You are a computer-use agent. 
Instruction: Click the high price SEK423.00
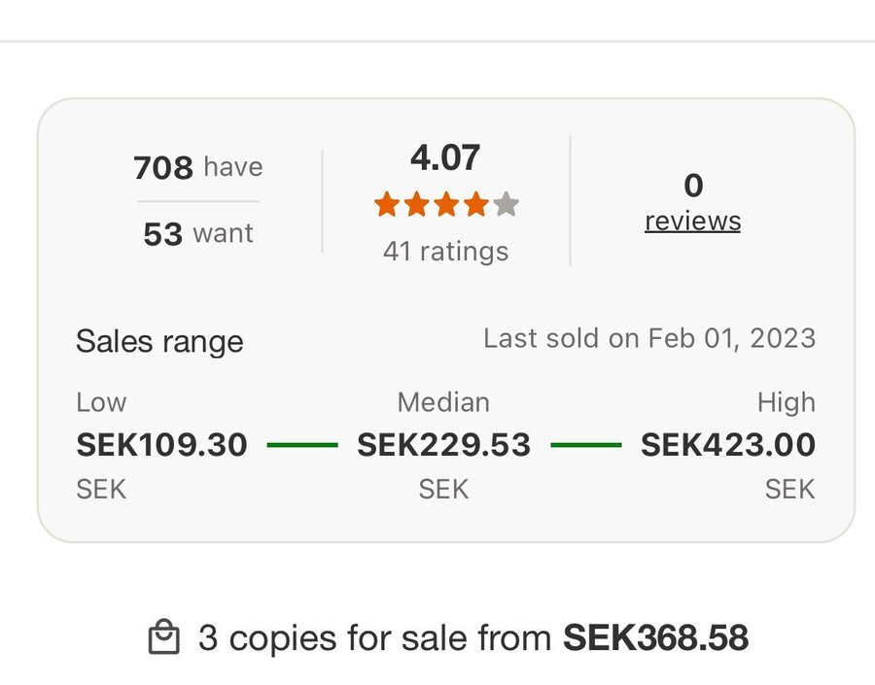[727, 445]
